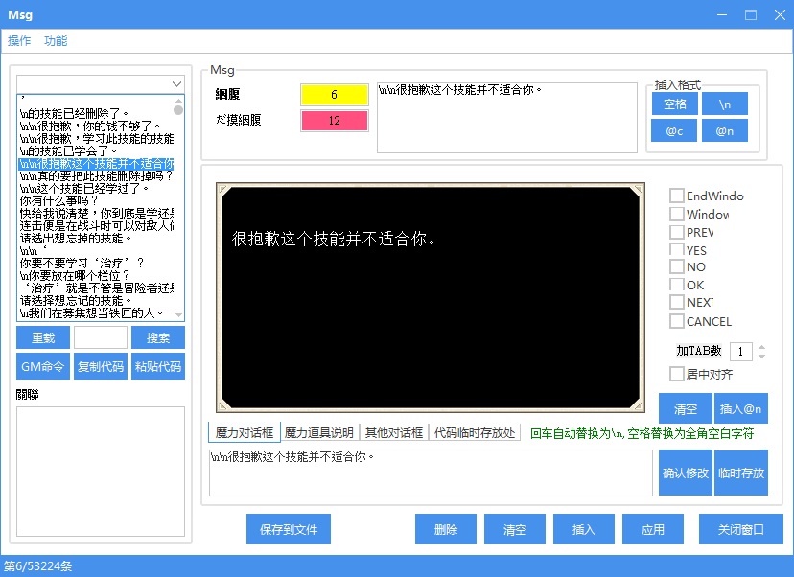Click the 重载 reload button
This screenshot has height=577, width=794.
pos(43,337)
